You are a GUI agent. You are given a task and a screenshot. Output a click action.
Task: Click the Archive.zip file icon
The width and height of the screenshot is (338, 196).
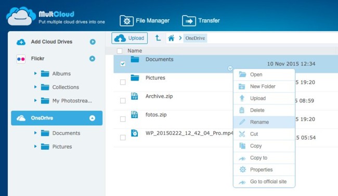[x=135, y=96]
